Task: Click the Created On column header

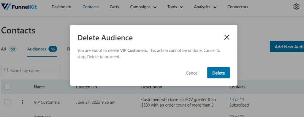Action: [x=86, y=87]
